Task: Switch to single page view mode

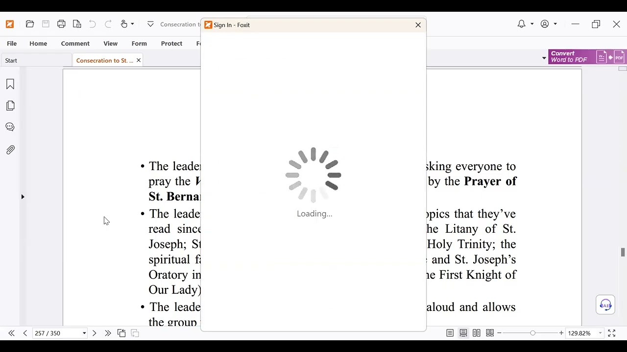Action: click(x=450, y=333)
